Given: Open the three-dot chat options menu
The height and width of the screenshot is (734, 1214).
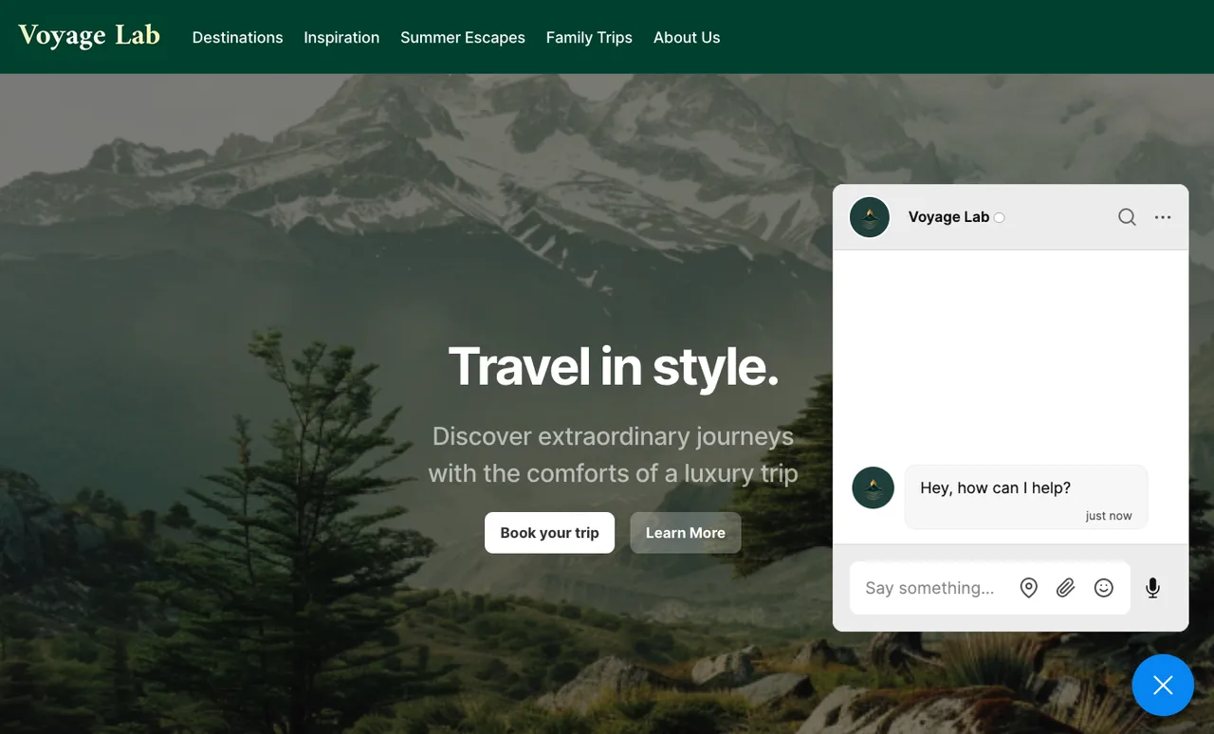Looking at the screenshot, I should [1163, 217].
